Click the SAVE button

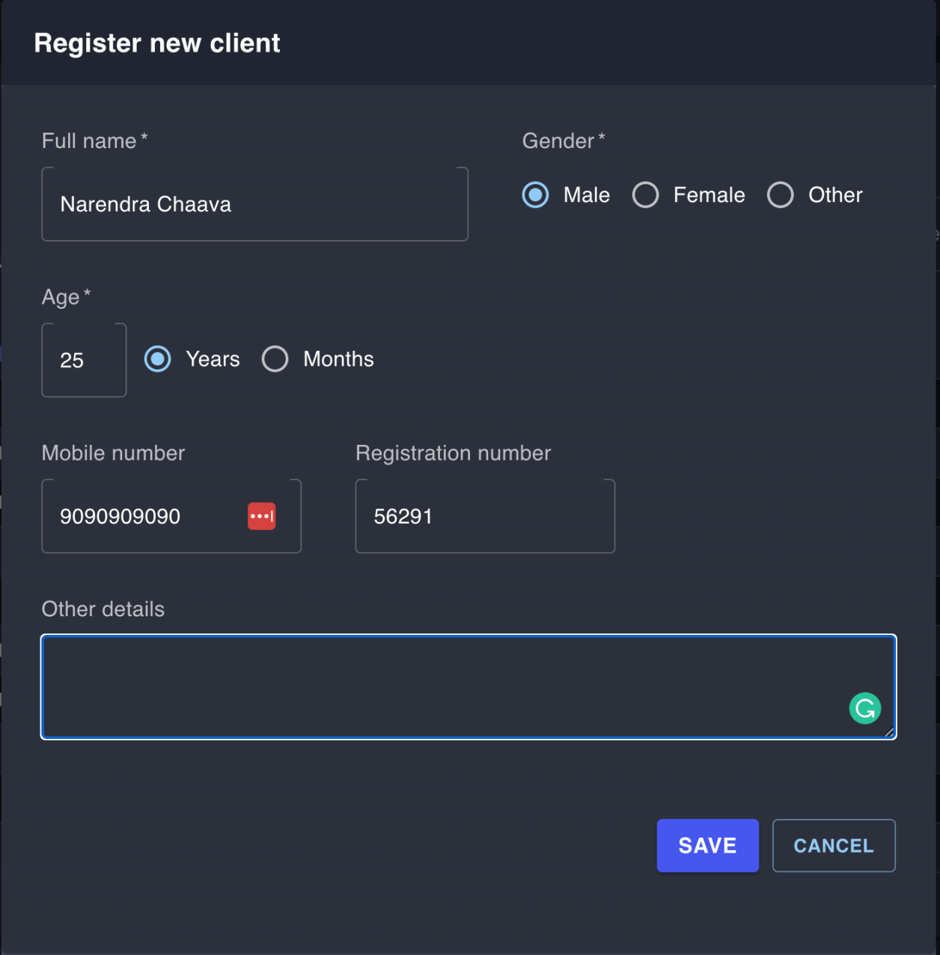(x=706, y=845)
